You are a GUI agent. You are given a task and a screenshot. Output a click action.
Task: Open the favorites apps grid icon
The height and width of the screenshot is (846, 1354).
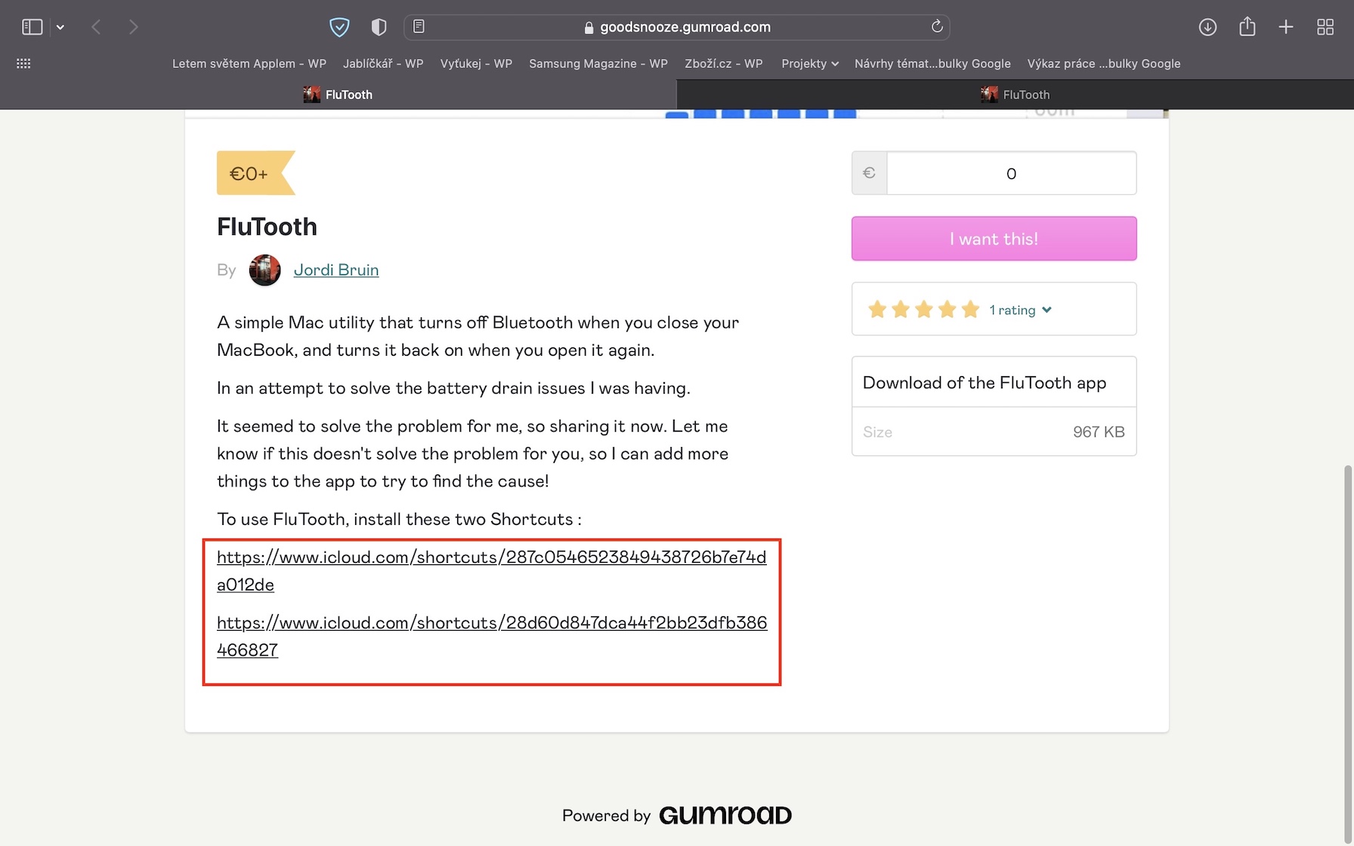23,63
